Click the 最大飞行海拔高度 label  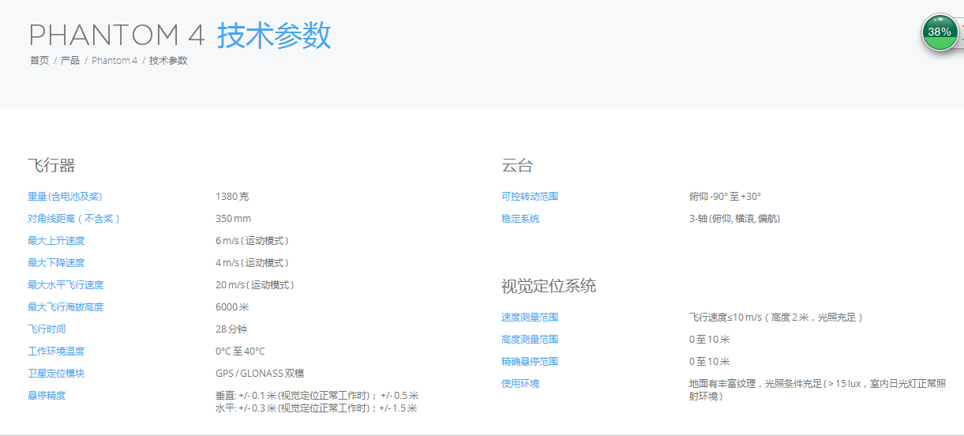tap(66, 307)
